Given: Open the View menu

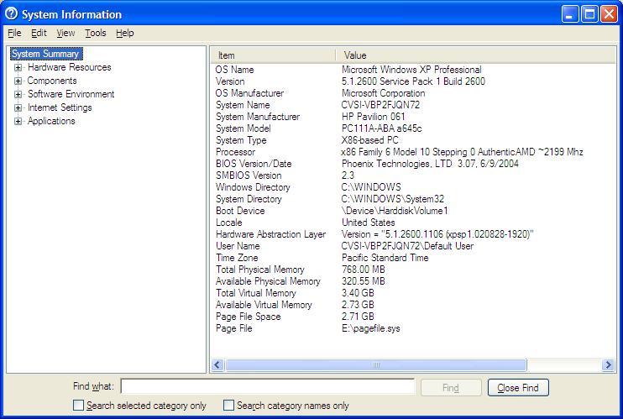Looking at the screenshot, I should (x=65, y=33).
